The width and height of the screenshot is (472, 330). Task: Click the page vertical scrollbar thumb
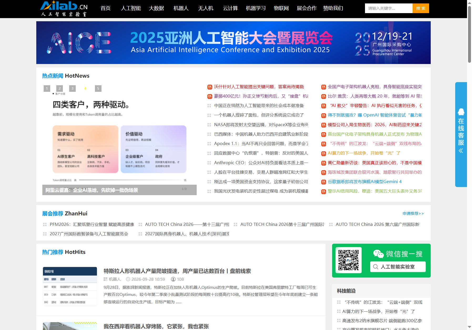(x=469, y=34)
